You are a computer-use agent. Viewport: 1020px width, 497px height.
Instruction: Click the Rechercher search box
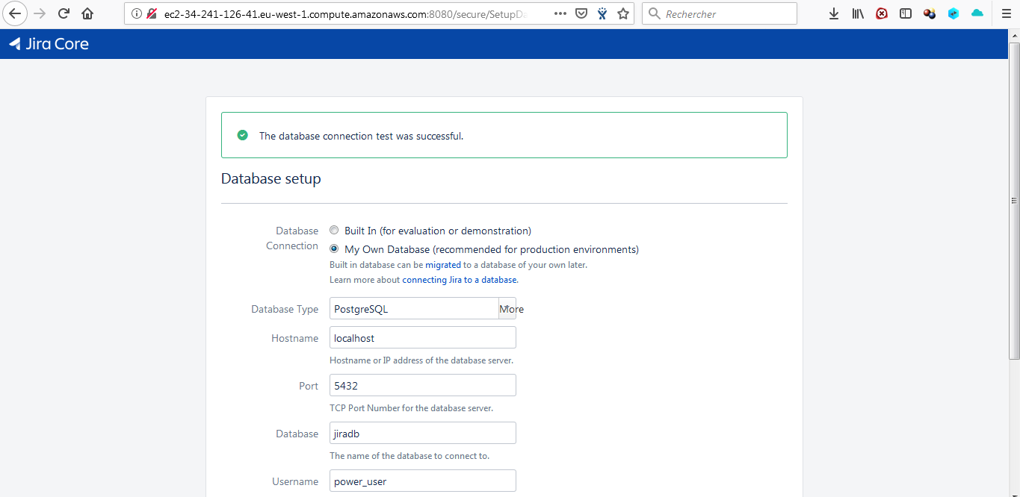(720, 13)
